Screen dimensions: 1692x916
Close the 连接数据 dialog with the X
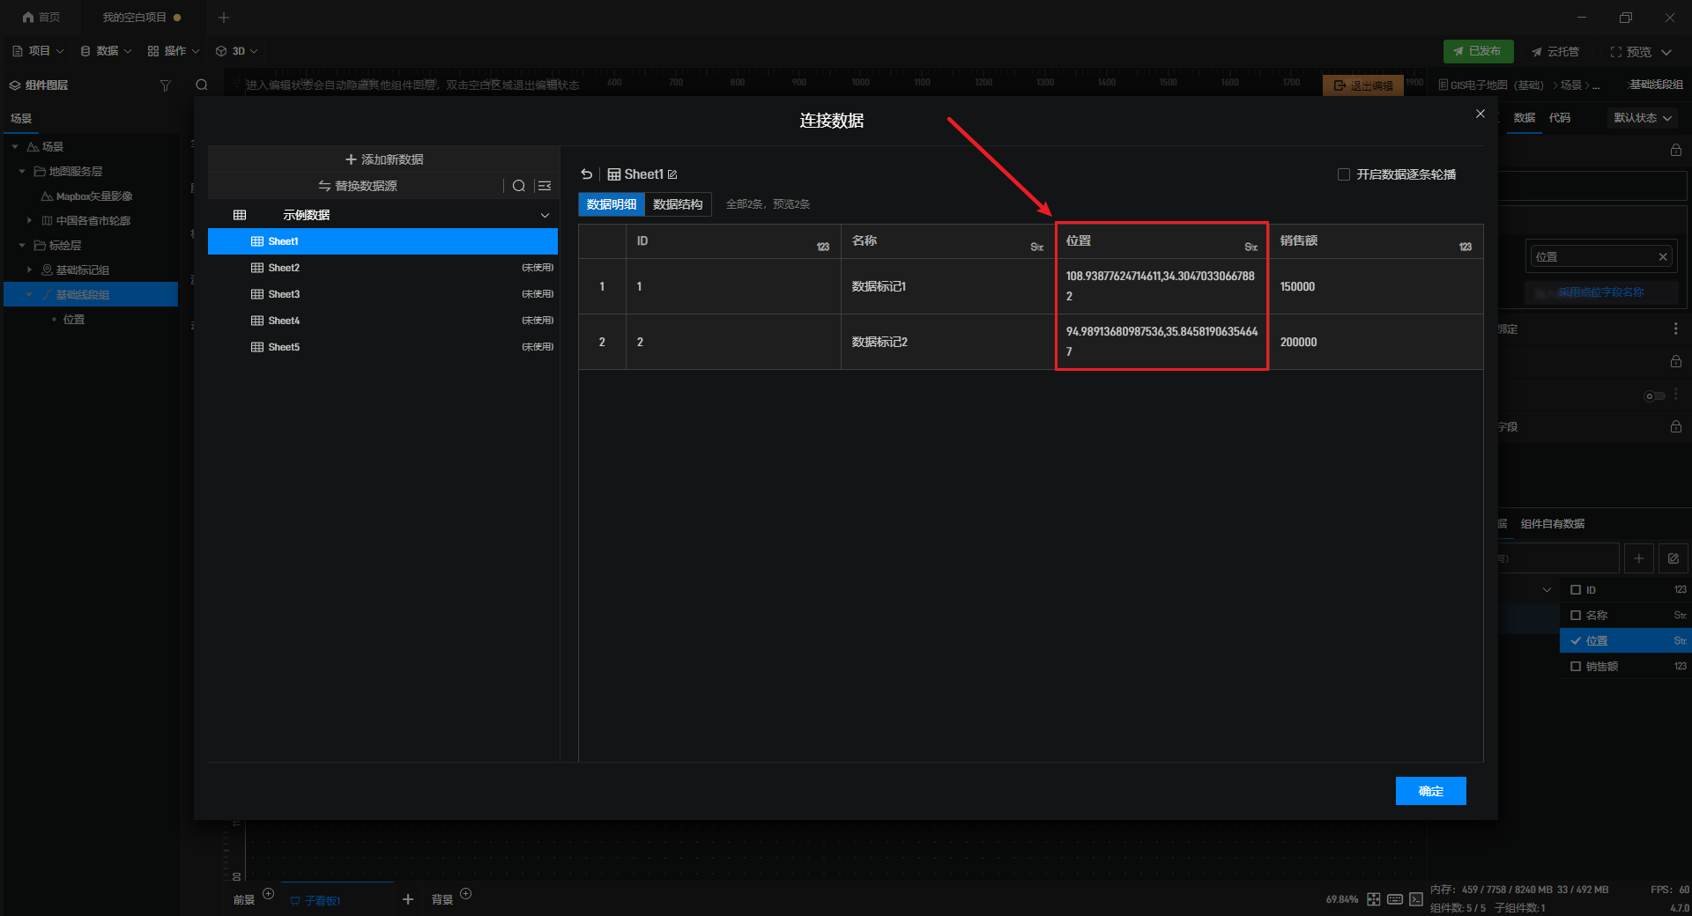[1480, 114]
